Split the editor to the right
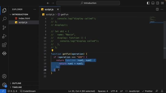Screen dimensions: 166x93 coord(157,9)
